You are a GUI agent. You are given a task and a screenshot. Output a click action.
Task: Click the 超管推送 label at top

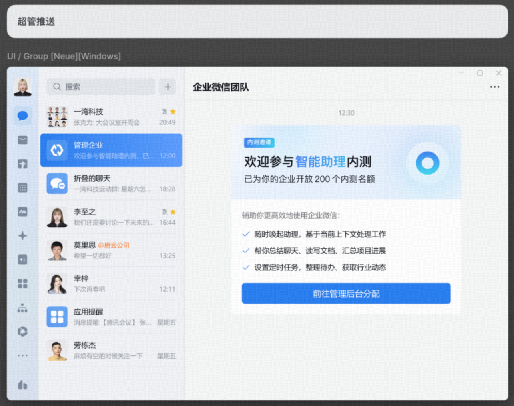[x=36, y=22]
